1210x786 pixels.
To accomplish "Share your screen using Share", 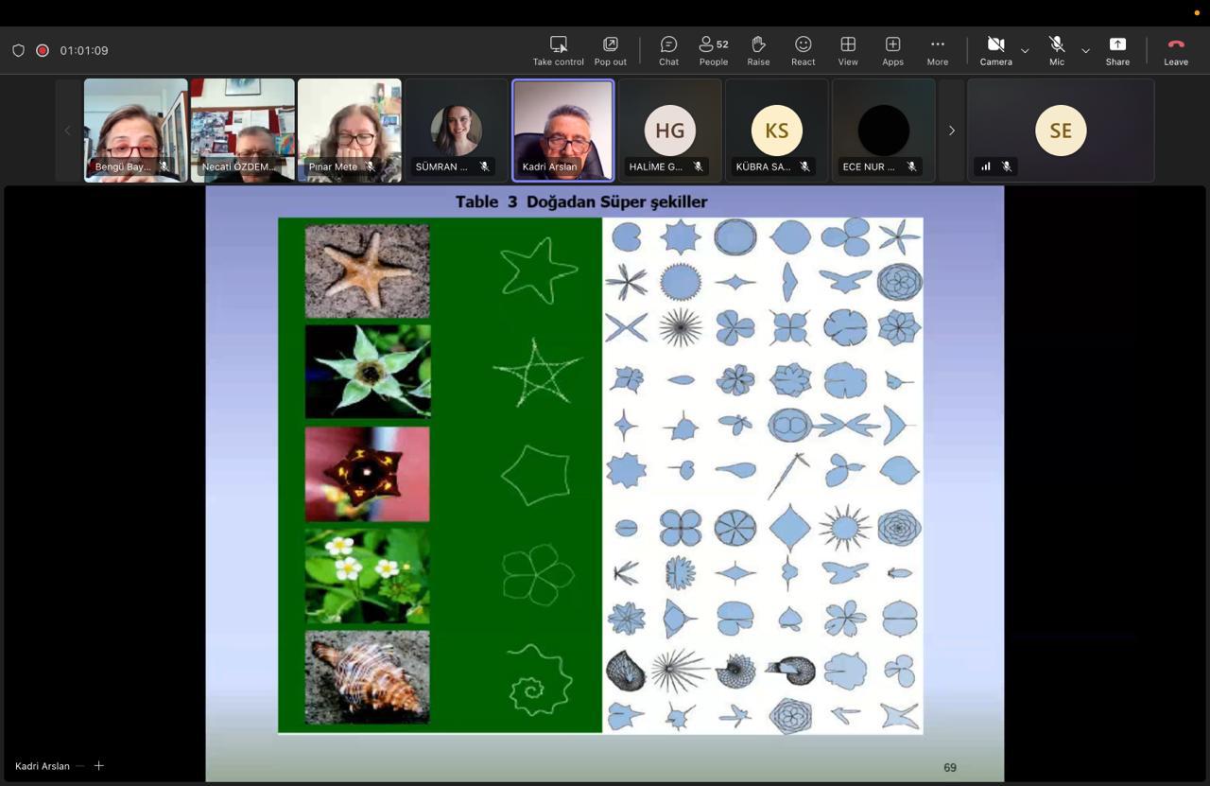I will 1117,50.
